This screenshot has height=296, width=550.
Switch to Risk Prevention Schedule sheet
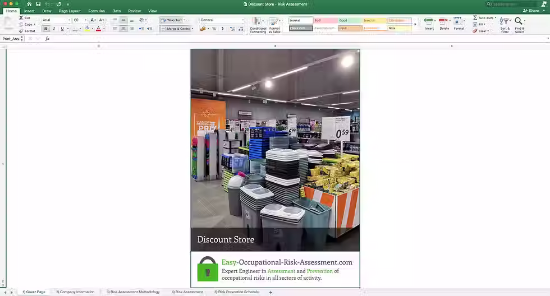coord(237,292)
